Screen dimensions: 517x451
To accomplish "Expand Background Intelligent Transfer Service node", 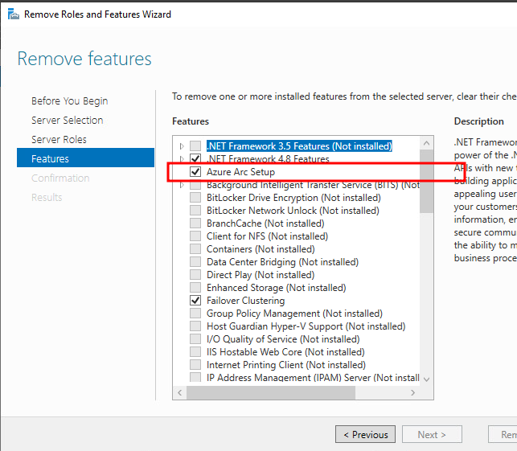I will (x=183, y=185).
